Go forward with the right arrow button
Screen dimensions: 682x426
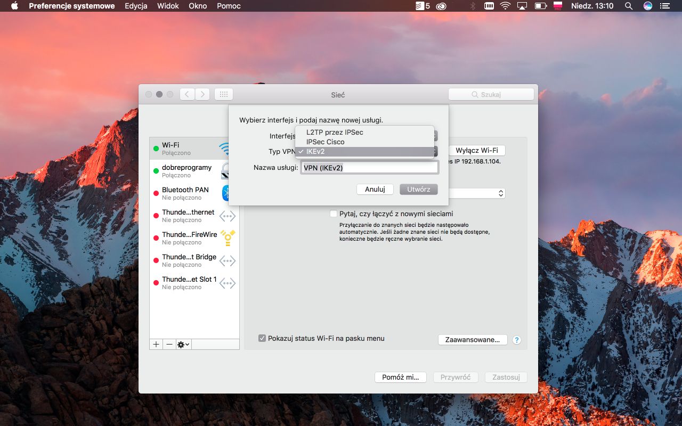[202, 94]
